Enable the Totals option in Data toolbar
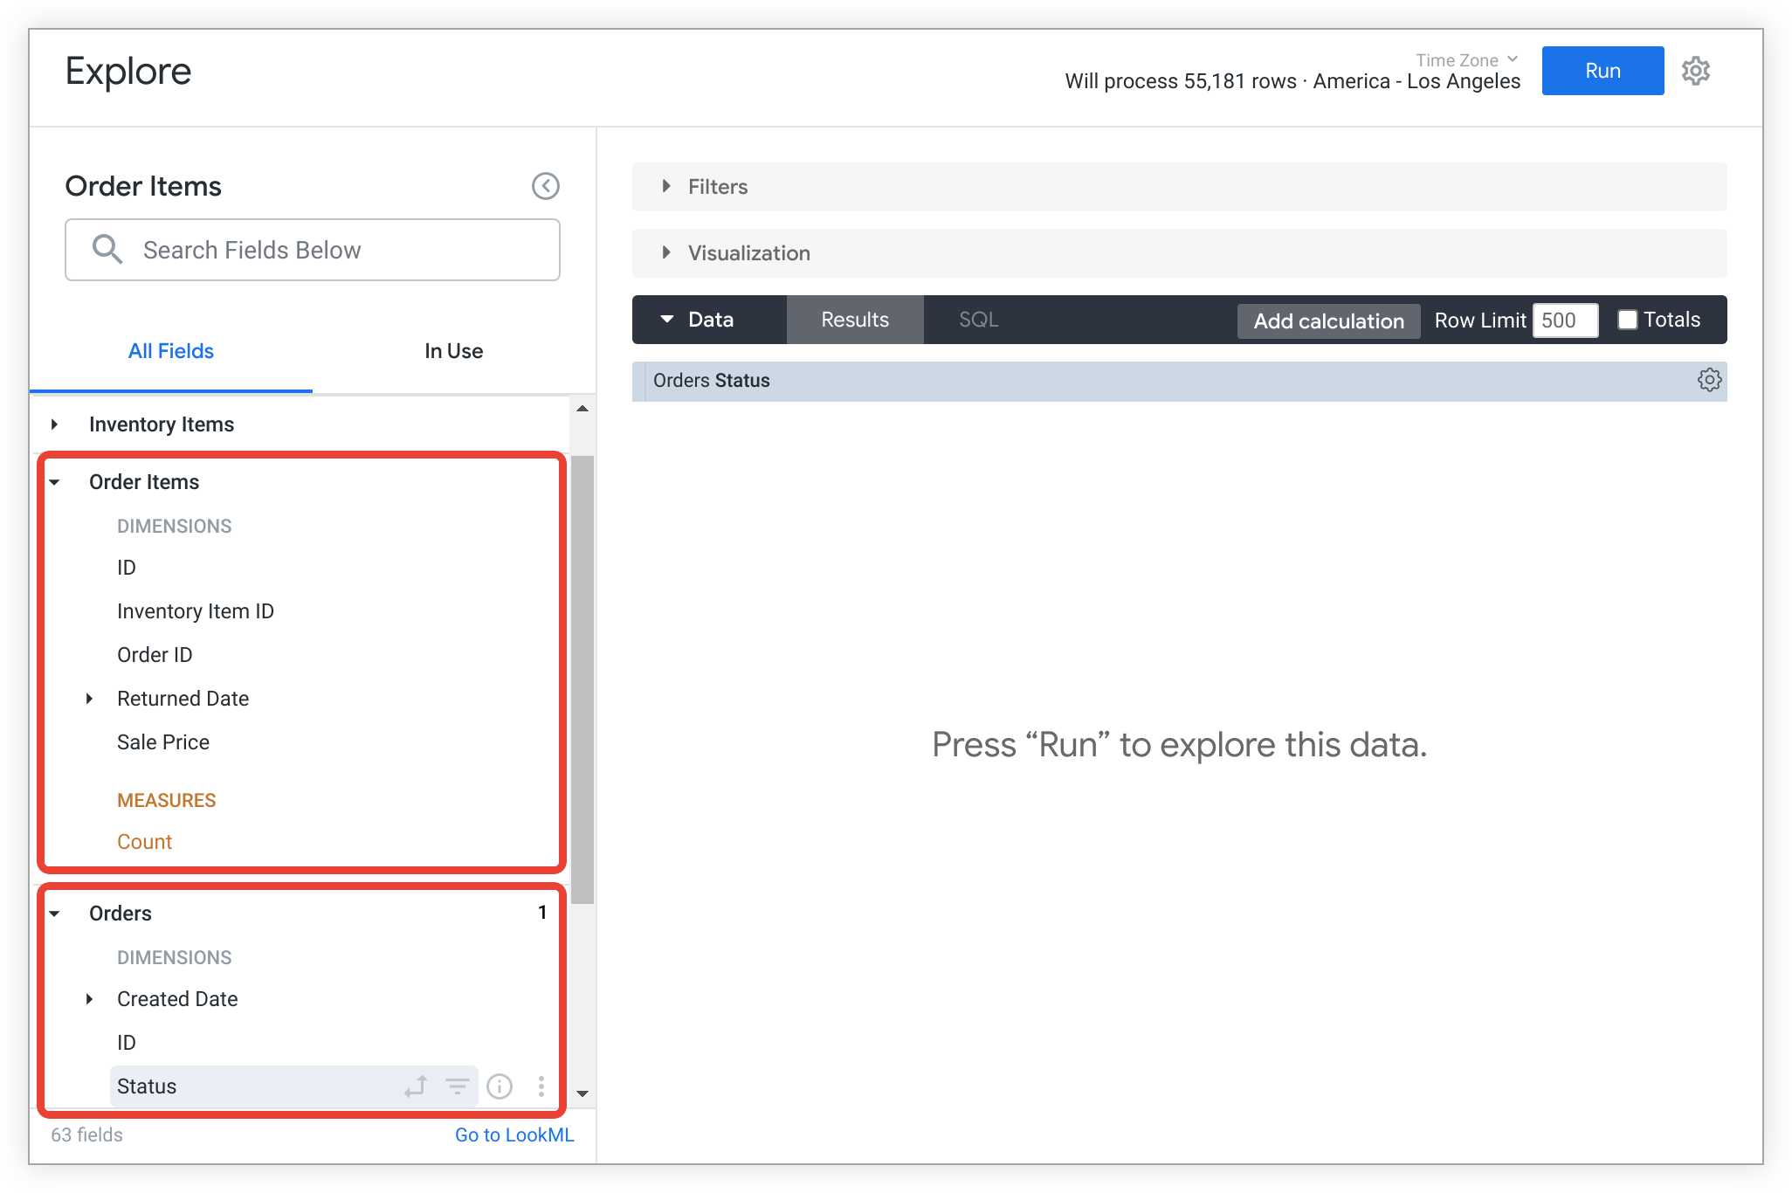 tap(1625, 320)
